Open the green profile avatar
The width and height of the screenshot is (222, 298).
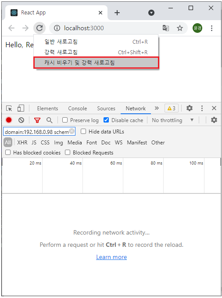(x=197, y=28)
